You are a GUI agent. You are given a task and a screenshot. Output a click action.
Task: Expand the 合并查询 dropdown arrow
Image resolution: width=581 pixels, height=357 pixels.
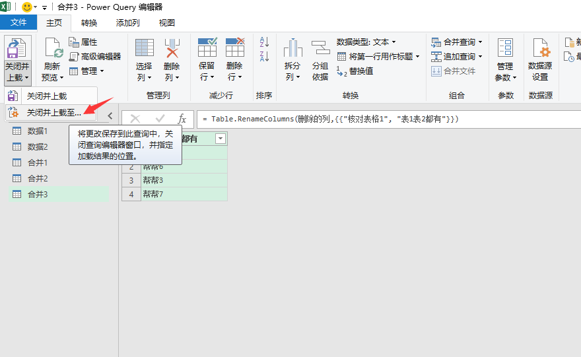tap(480, 42)
